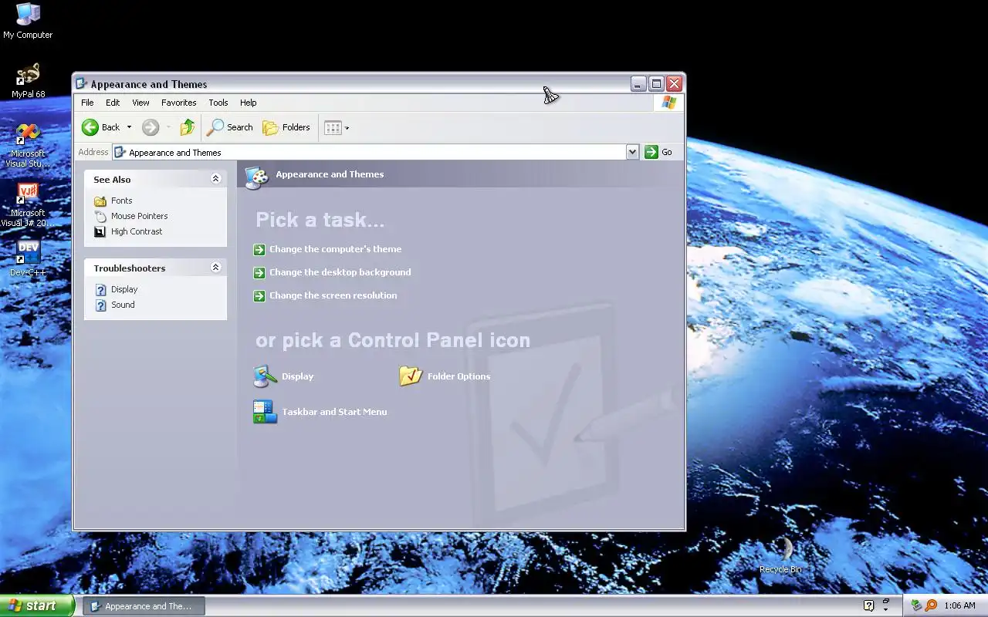The height and width of the screenshot is (617, 988).
Task: Click green arrow beside screen resolution task
Action: (259, 295)
